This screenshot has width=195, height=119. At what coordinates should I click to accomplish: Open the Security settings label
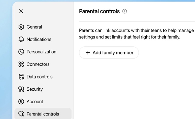35,89
